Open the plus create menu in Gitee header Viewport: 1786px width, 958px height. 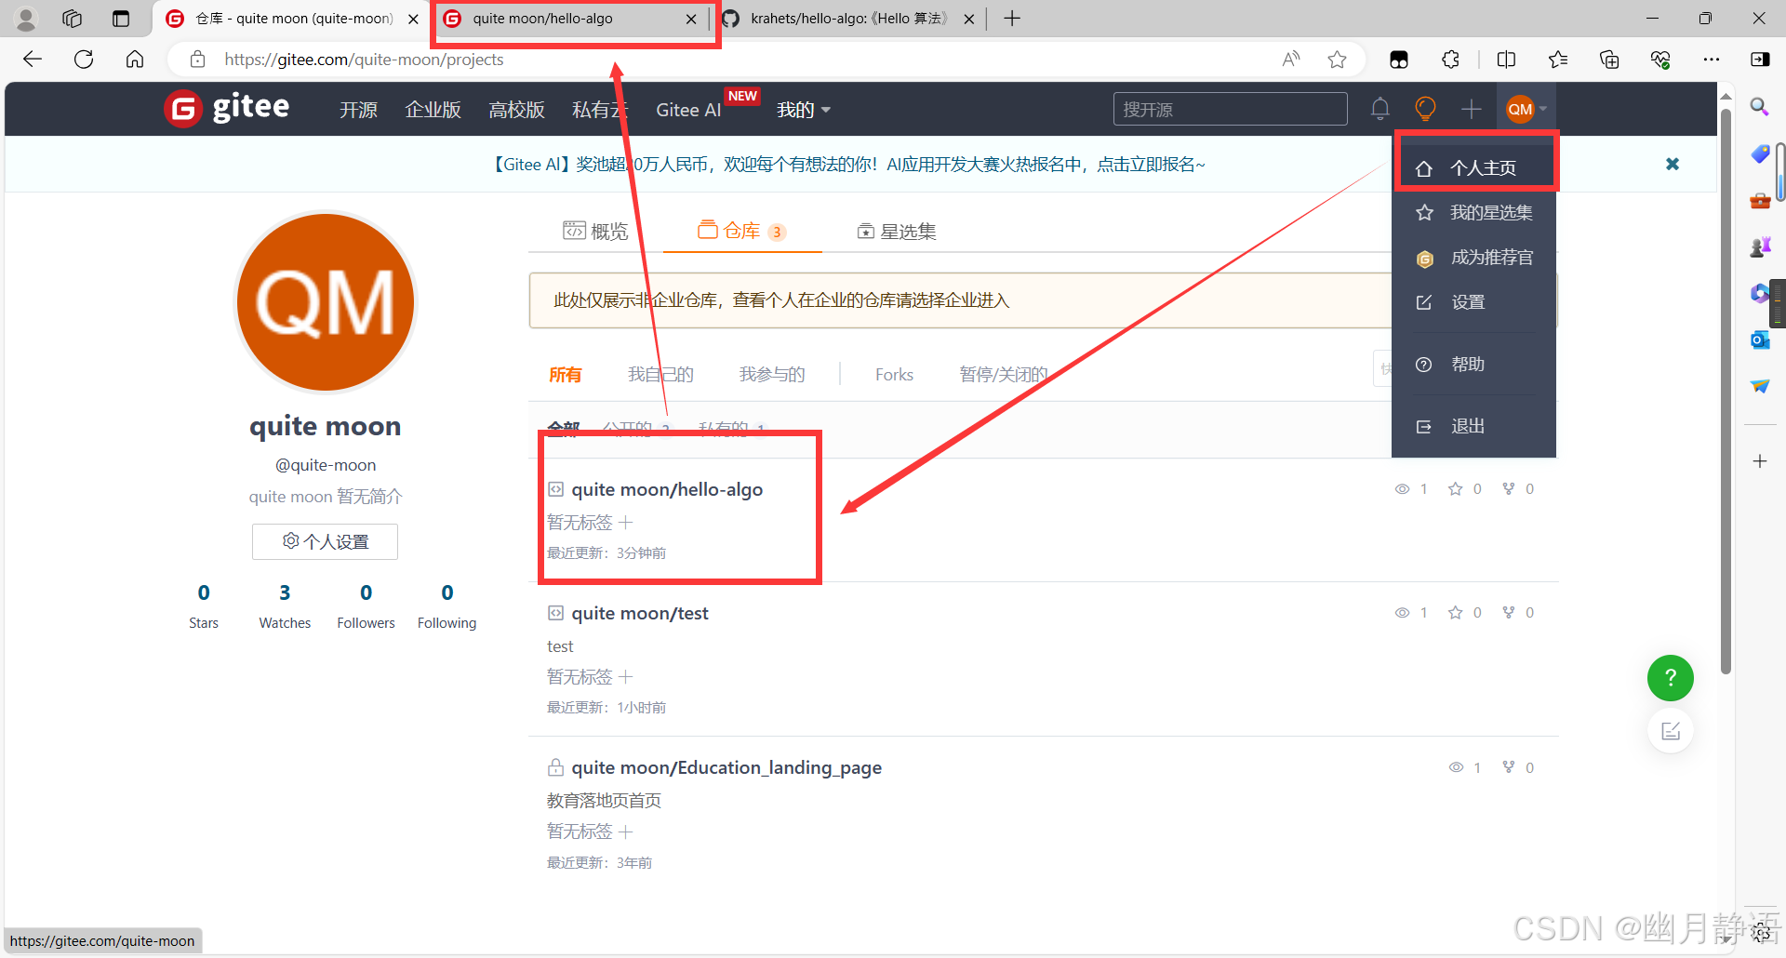click(1471, 110)
